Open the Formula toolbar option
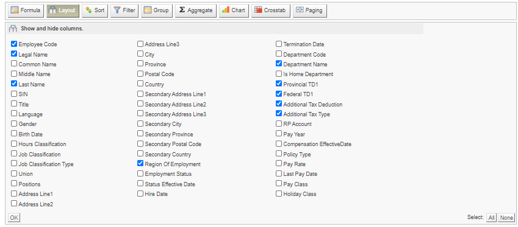The height and width of the screenshot is (227, 518). 26,10
